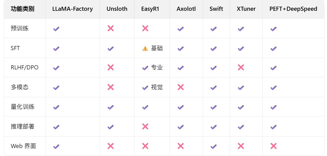327x156 pixels.
Task: Click the warning icon next to 基础
Action: pyautogui.click(x=145, y=48)
